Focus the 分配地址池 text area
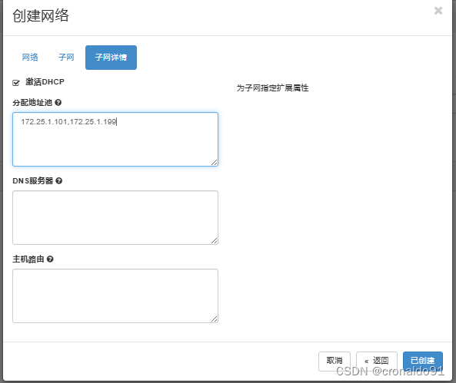 coord(115,140)
